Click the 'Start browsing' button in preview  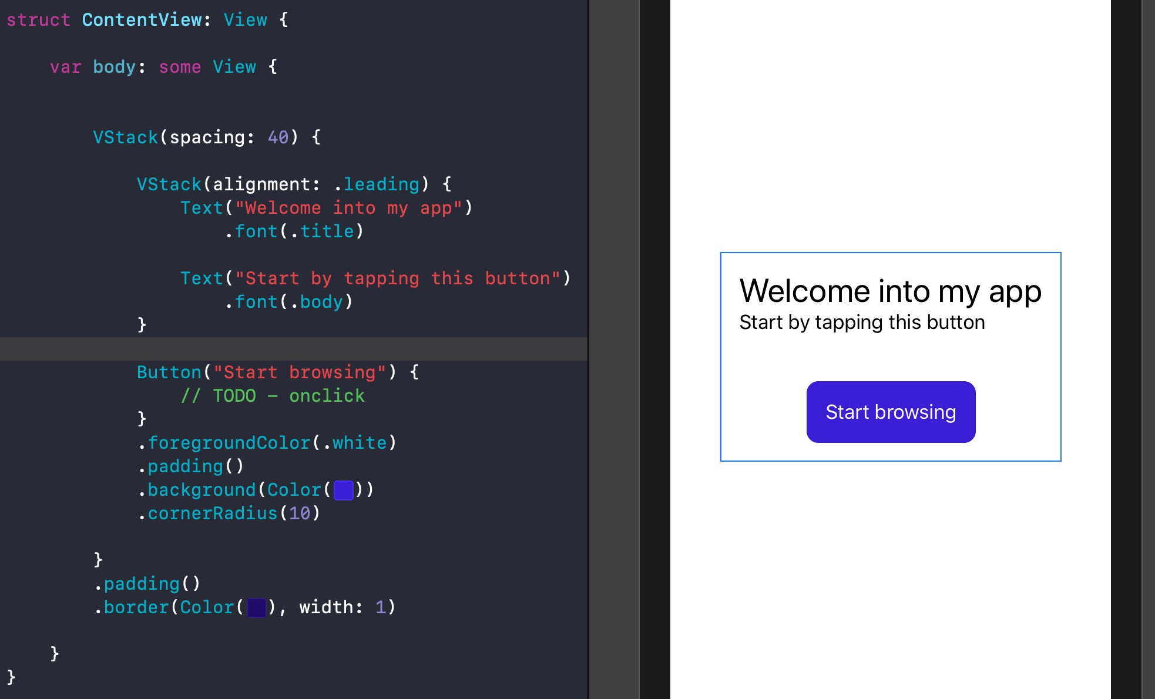click(890, 412)
